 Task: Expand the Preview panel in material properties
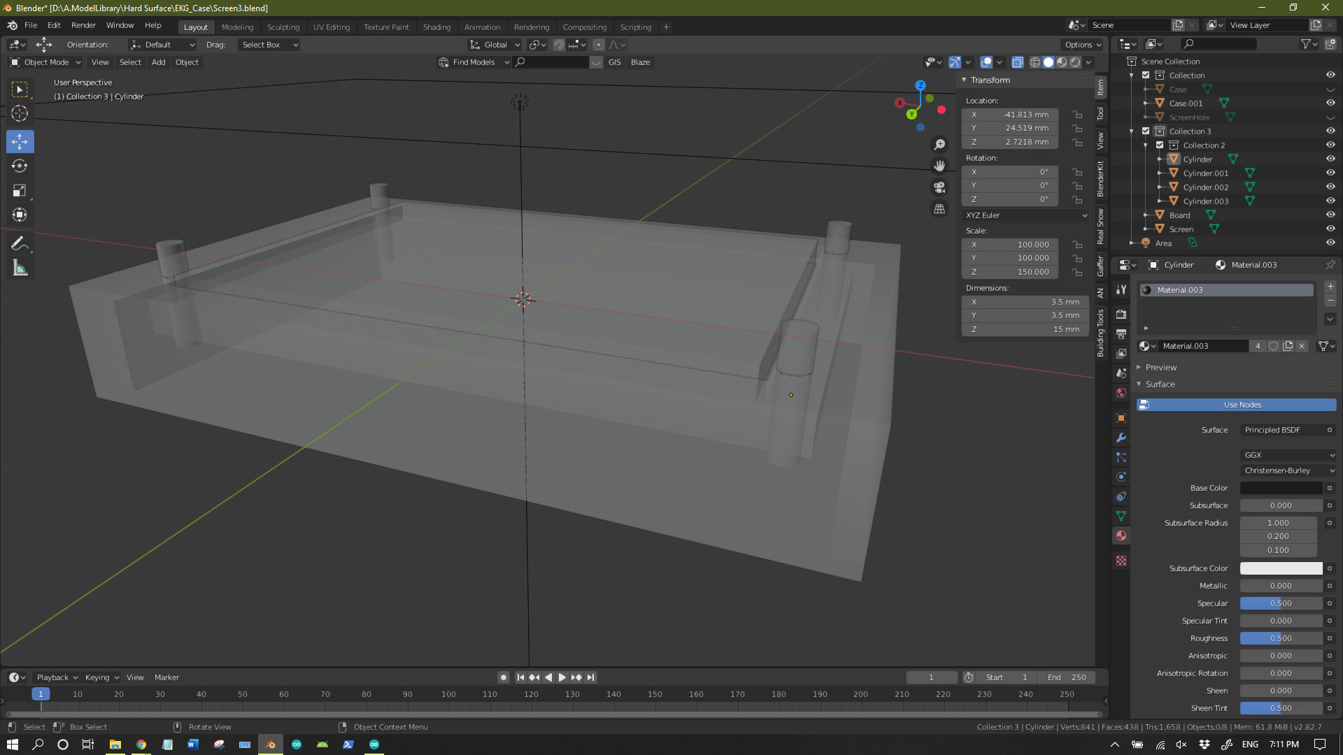pos(1161,367)
